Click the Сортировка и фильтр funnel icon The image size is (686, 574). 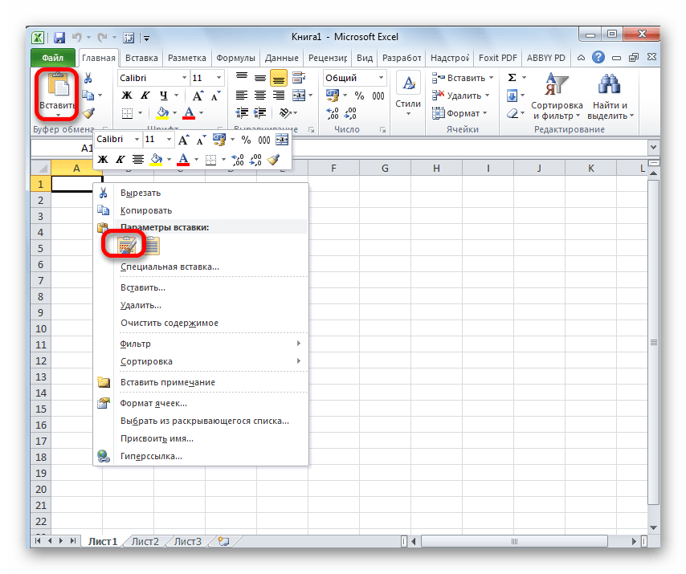click(x=557, y=86)
